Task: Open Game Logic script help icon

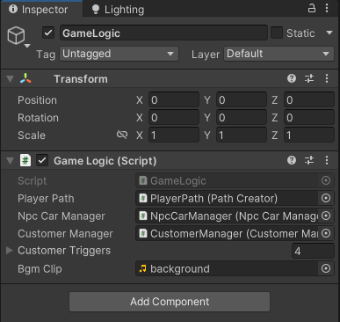Action: [292, 160]
